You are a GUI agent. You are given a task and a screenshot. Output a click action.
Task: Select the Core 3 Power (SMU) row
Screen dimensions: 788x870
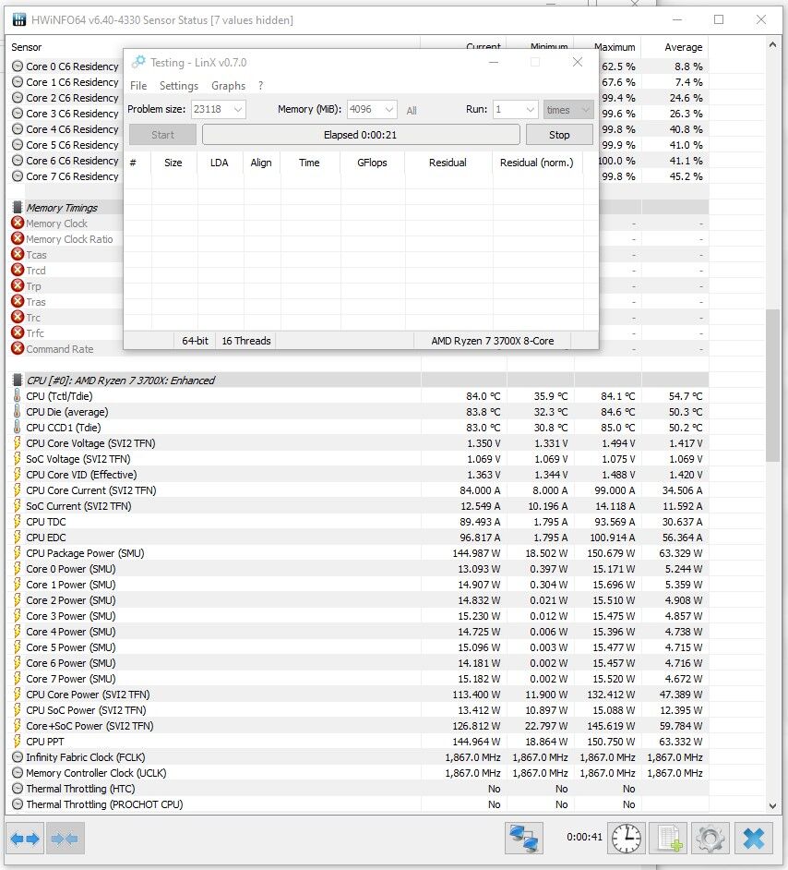click(357, 616)
